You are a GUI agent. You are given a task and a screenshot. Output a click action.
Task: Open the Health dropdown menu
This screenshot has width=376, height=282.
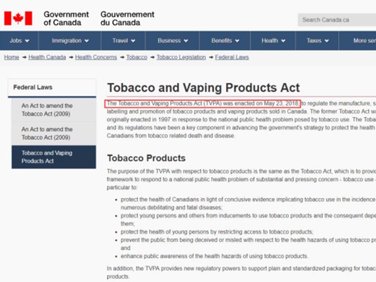tap(273, 41)
